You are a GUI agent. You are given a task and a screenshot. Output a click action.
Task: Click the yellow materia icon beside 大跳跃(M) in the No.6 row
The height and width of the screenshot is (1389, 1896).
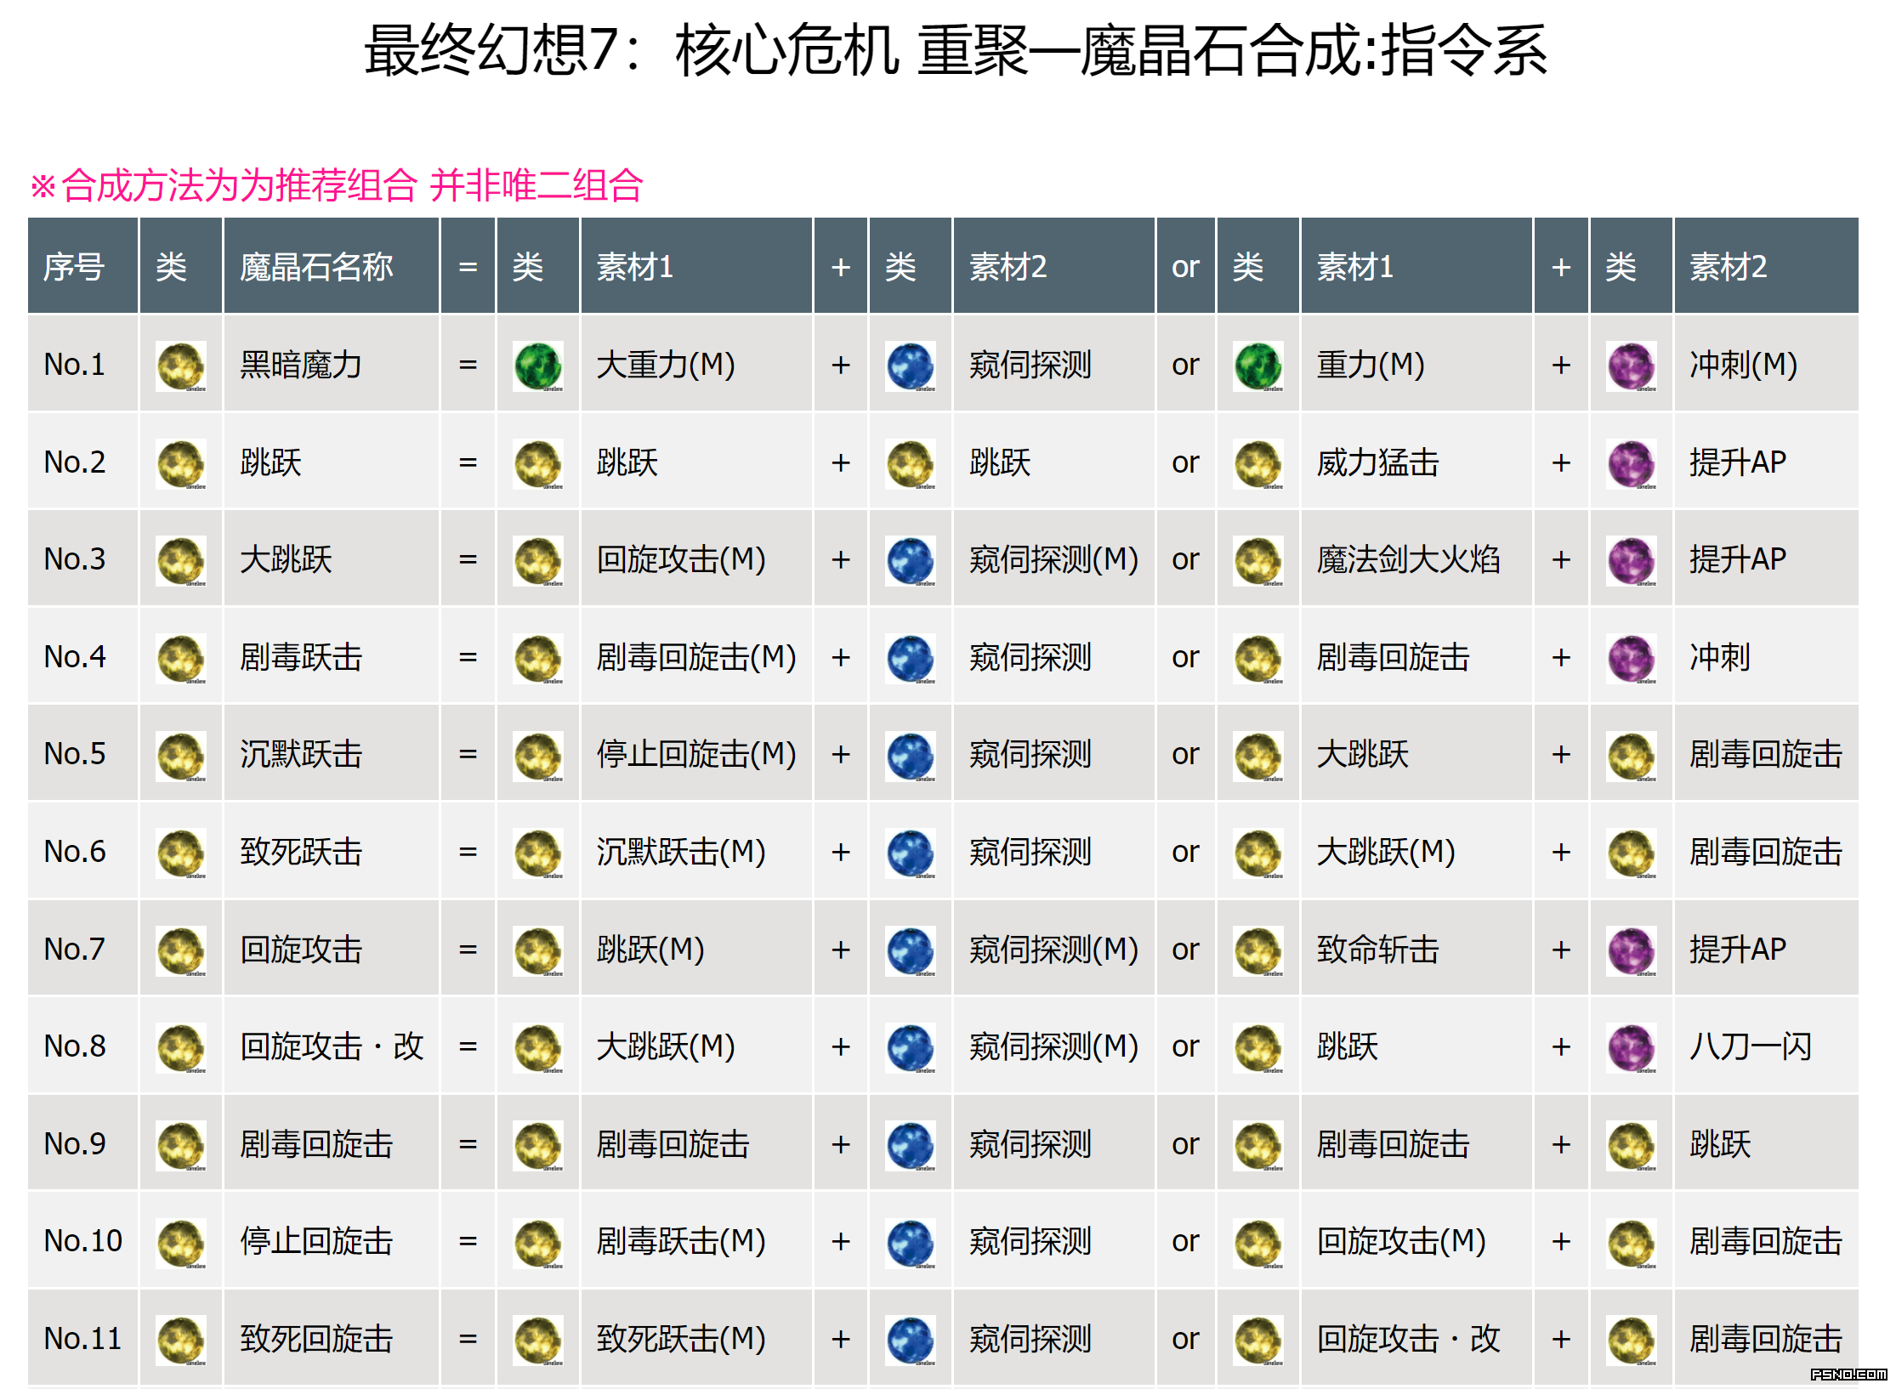[1258, 853]
